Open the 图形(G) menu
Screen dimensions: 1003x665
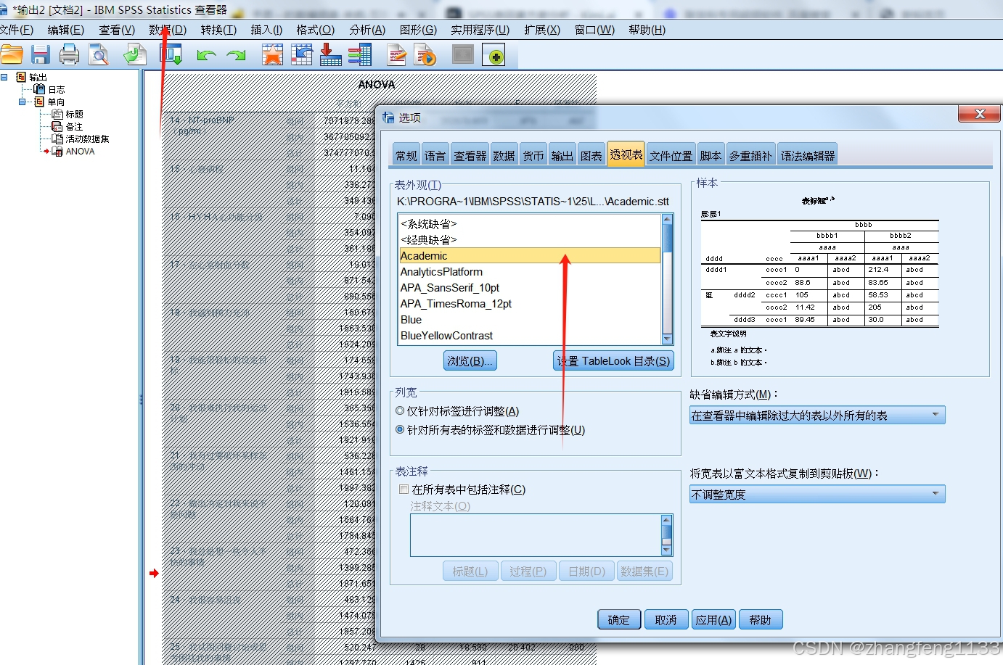point(418,30)
